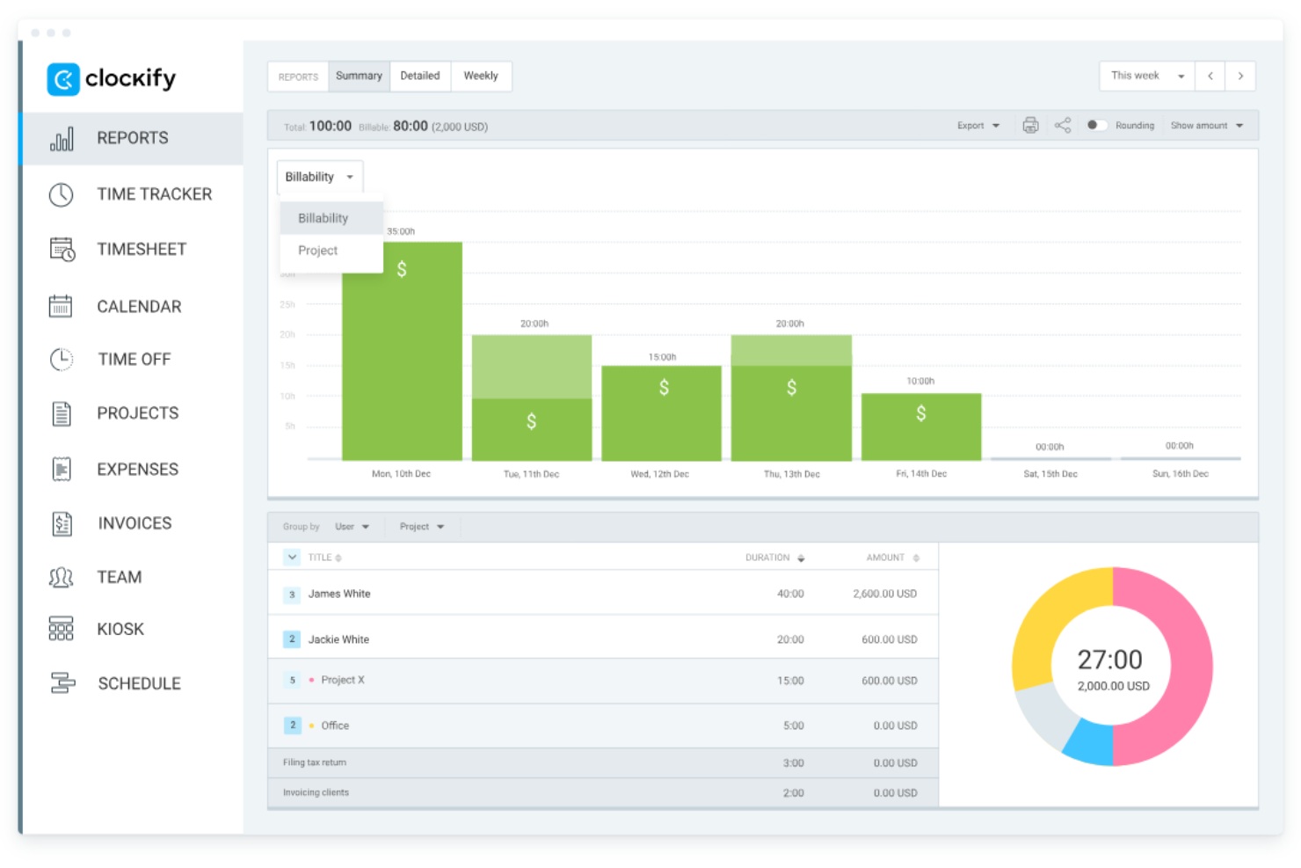Switch to the Detailed report tab
This screenshot has width=1301, height=868.
(x=419, y=76)
